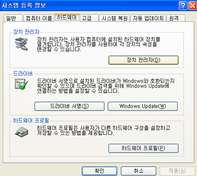The height and width of the screenshot is (176, 197).
Task: Click the question mark help button
Action: [x=183, y=6]
